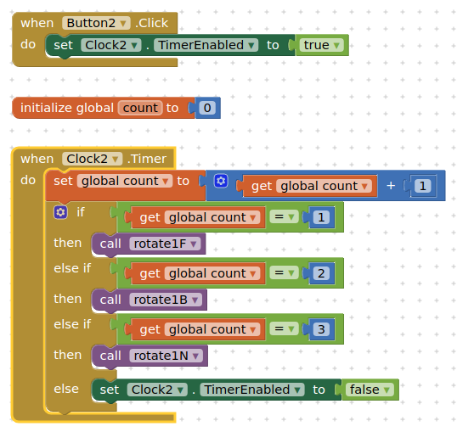Change the rotate1B procedure call selection
457x432 pixels.
coord(166,300)
